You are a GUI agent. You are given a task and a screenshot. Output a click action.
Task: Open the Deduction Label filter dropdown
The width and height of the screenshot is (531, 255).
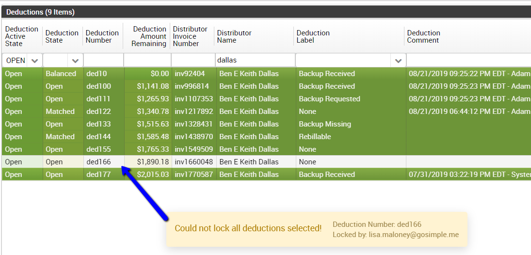[x=398, y=61]
